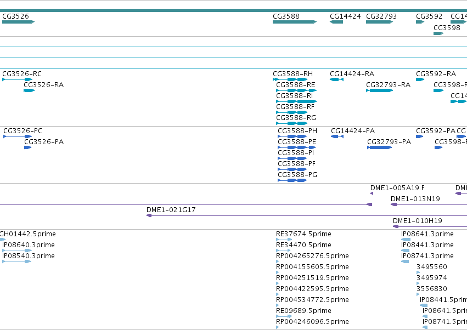Select the CG3588-PI protein feature
This screenshot has height=330, width=467.
[x=292, y=158]
